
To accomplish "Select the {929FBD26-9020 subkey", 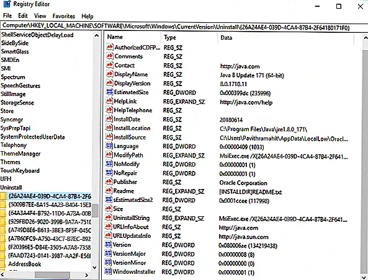I will [50, 222].
